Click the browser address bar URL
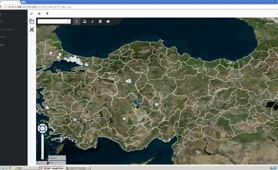 pyautogui.click(x=39, y=7)
